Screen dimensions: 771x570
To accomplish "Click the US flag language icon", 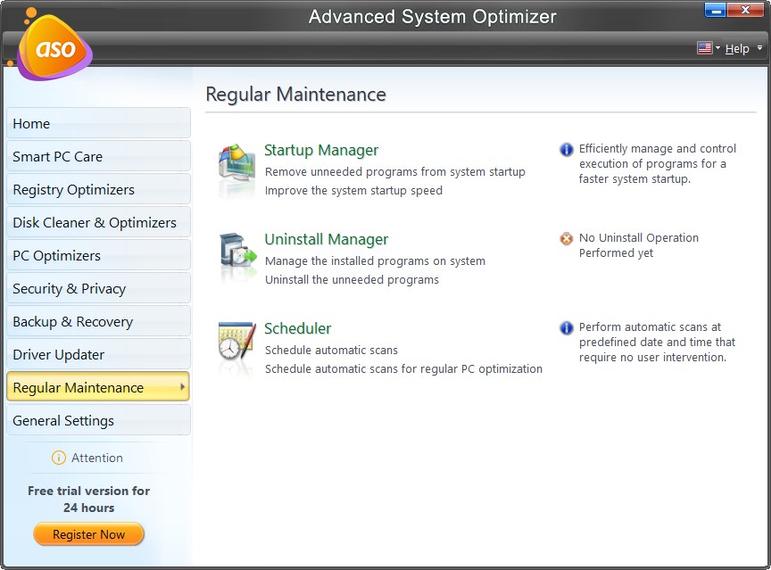I will click(x=704, y=47).
